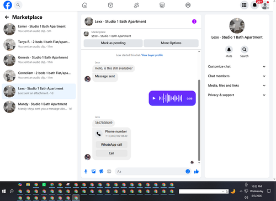This screenshot has width=276, height=201.
Task: Open the purple conversation info icon
Action: coord(194,22)
